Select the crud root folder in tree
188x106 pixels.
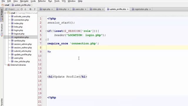point(13,13)
